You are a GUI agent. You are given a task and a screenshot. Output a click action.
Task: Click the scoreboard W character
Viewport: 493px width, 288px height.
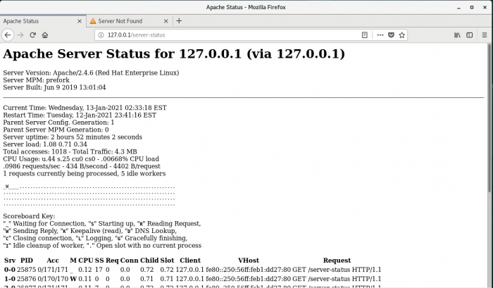pyautogui.click(x=7, y=187)
